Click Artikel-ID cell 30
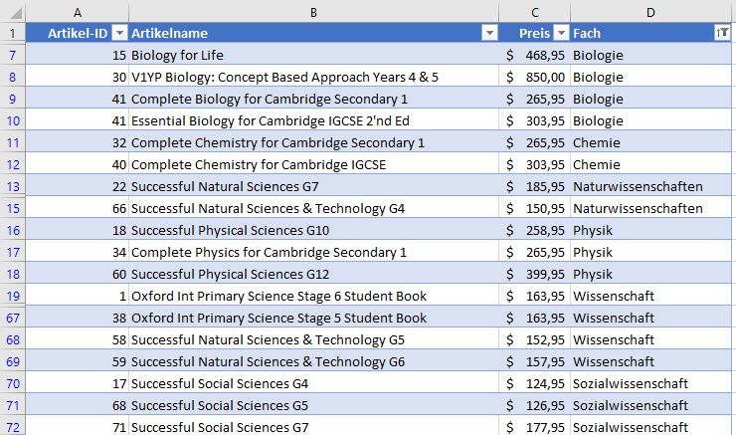This screenshot has height=435, width=736. point(78,77)
